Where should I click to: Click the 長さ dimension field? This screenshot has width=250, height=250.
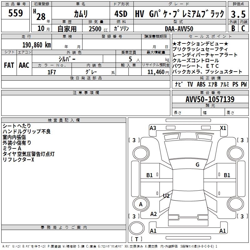187,112
